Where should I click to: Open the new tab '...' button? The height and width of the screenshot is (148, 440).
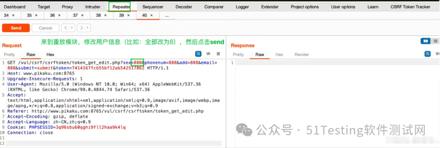coord(167,16)
